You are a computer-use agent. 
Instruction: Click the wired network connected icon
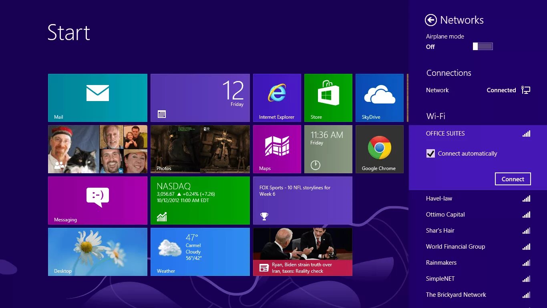(x=526, y=90)
